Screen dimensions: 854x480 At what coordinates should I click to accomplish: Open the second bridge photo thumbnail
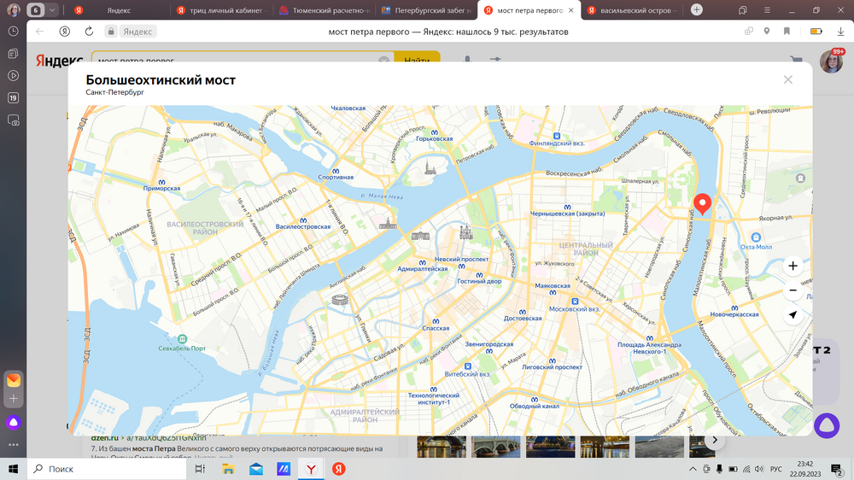[x=496, y=446]
